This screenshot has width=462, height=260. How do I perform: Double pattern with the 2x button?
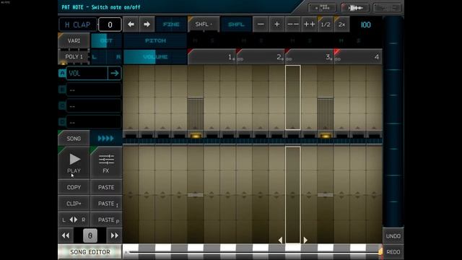(341, 25)
